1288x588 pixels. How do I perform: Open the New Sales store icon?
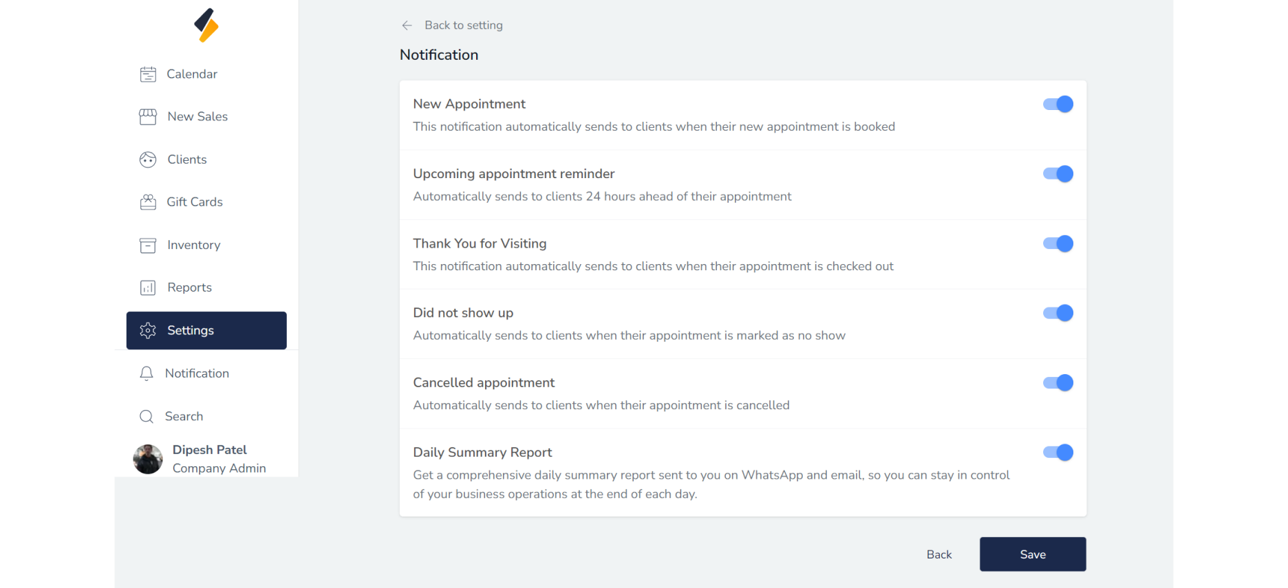(x=148, y=117)
